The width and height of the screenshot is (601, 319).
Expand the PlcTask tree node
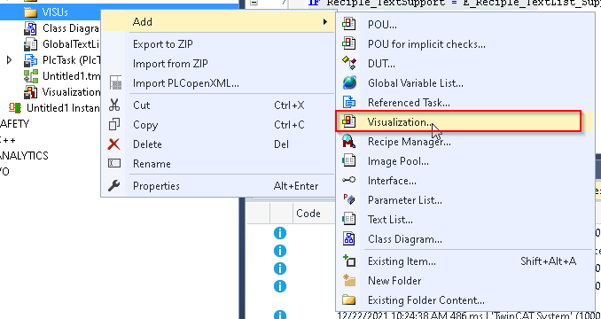point(10,60)
